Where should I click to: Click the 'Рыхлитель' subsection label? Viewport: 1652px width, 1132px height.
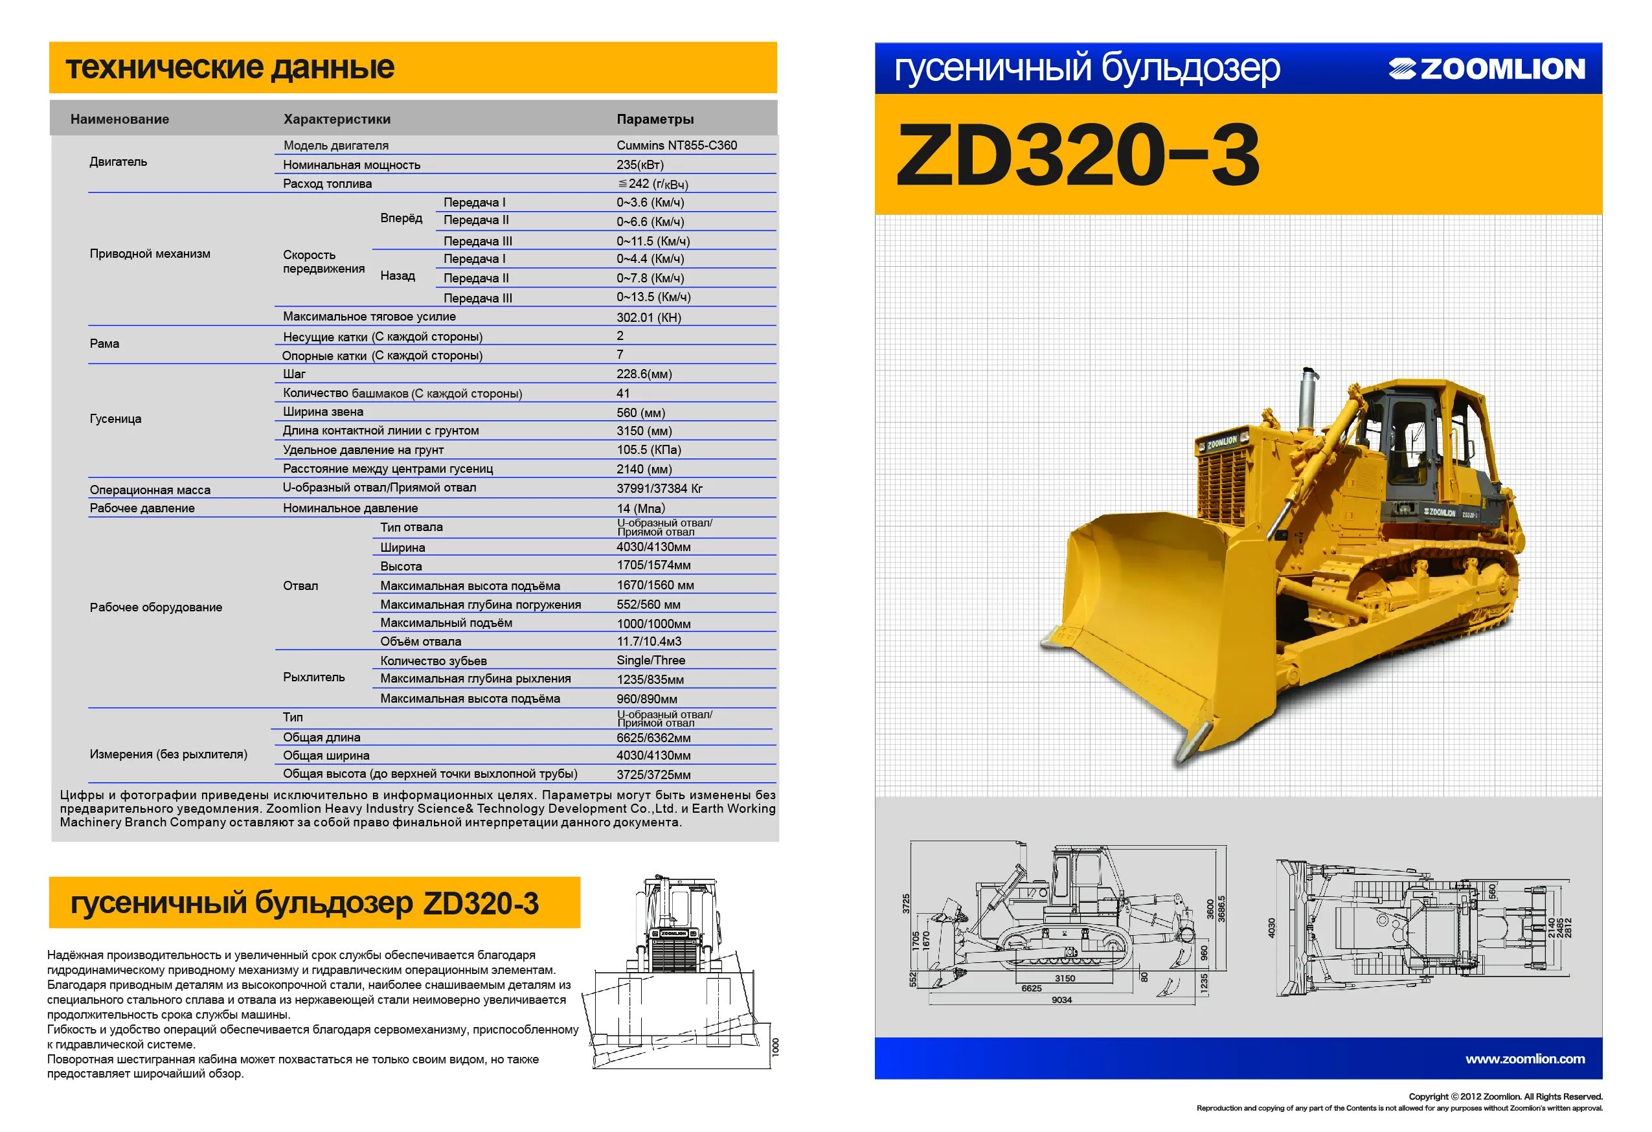click(x=313, y=677)
